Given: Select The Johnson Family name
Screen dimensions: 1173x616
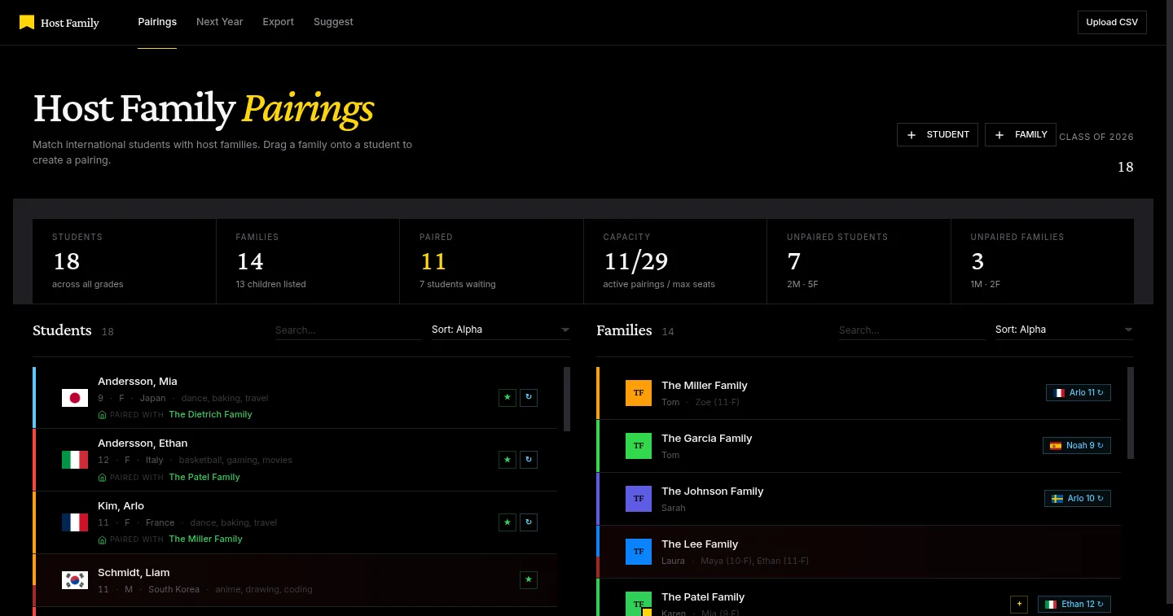Looking at the screenshot, I should pyautogui.click(x=712, y=491).
